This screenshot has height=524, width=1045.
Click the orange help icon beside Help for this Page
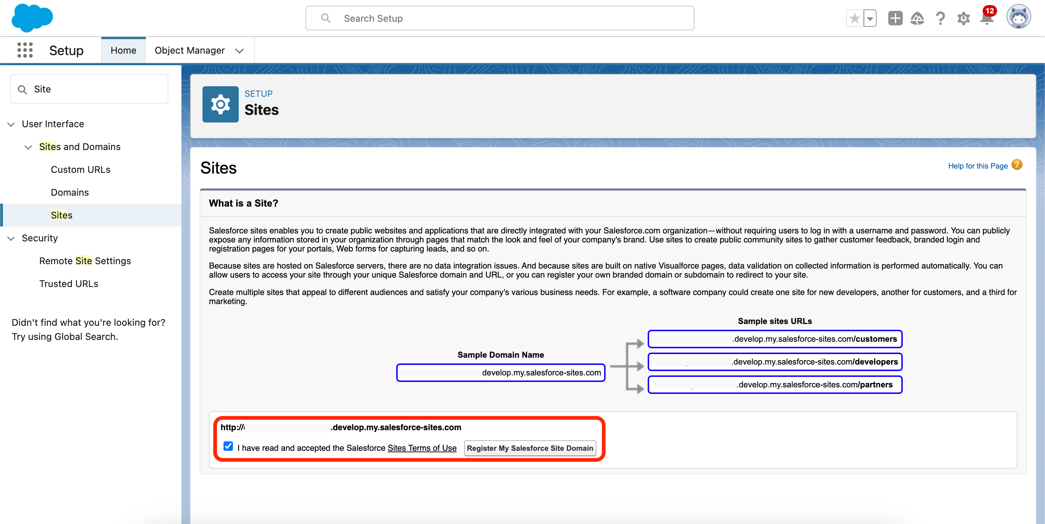[1017, 165]
